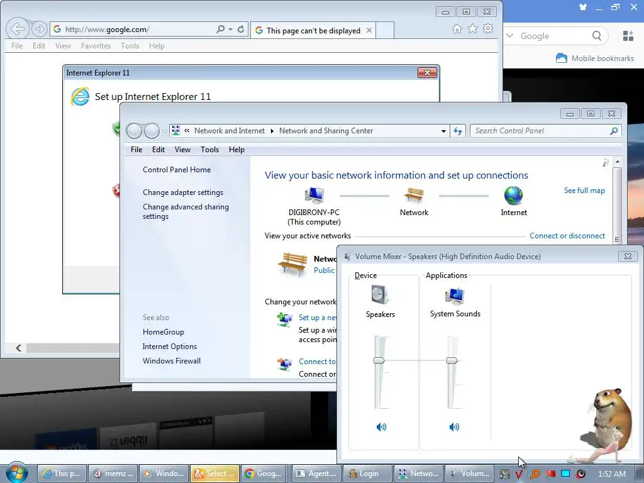This screenshot has width=644, height=483.
Task: Click the taskbar clock showing 1:52 AM
Action: [x=611, y=474]
